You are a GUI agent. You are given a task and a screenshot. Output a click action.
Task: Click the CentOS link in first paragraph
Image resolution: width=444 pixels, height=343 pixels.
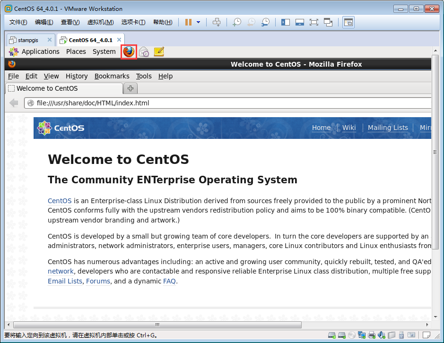(x=60, y=201)
